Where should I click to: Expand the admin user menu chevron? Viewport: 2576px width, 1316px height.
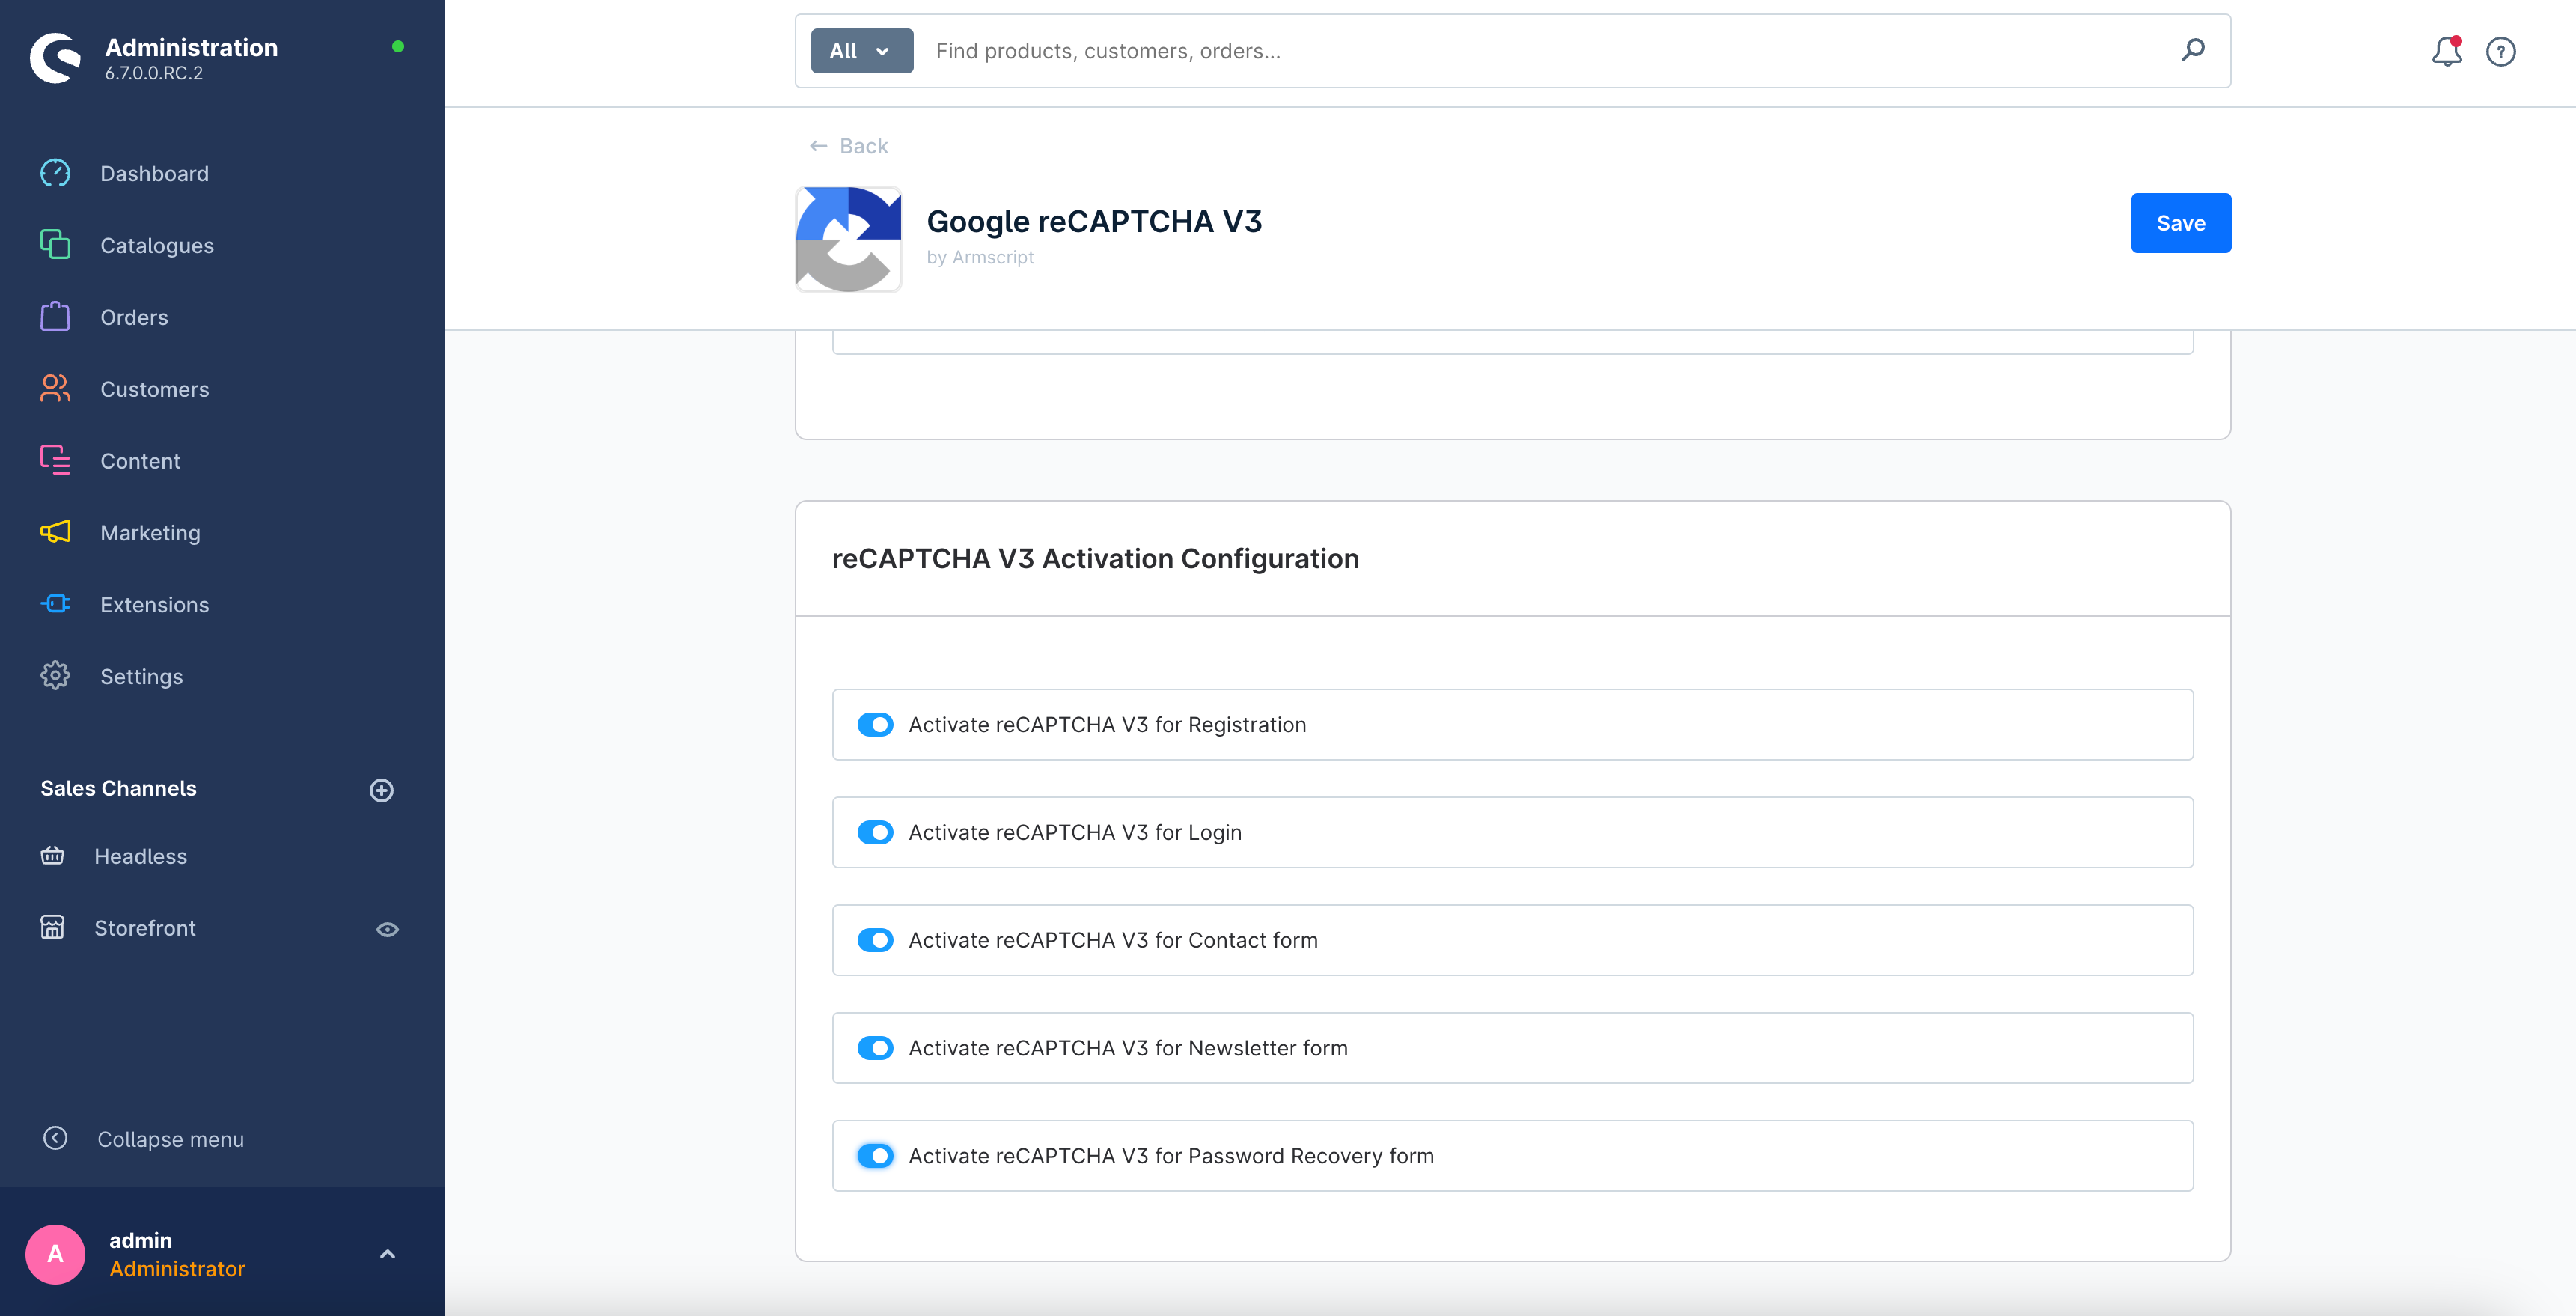pos(387,1254)
